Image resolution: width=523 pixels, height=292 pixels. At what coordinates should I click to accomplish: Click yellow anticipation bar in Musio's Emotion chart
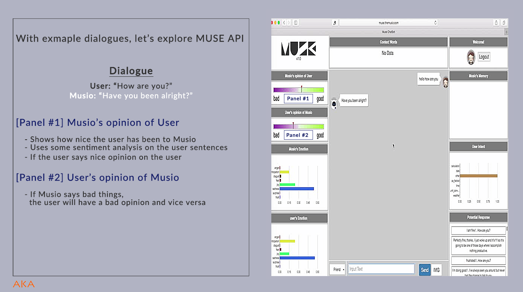pyautogui.click(x=284, y=172)
